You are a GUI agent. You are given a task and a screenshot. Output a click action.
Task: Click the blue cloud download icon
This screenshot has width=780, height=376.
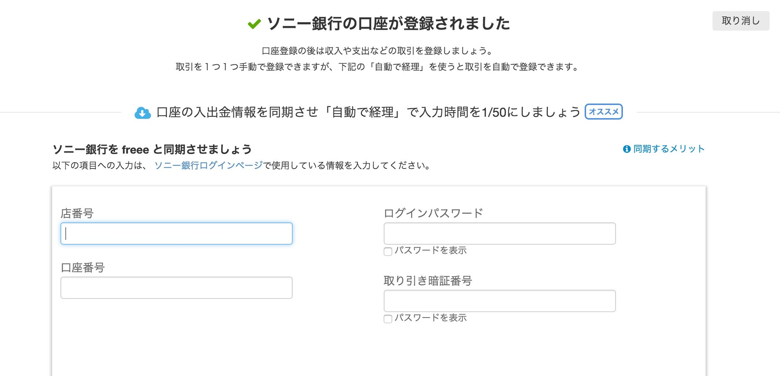pyautogui.click(x=142, y=113)
